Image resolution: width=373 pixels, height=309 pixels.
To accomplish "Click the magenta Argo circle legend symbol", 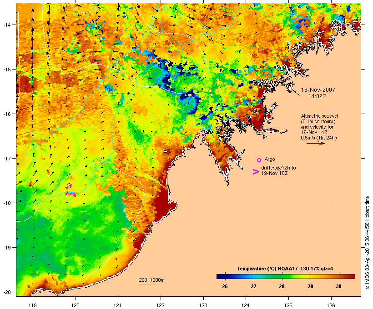I will pyautogui.click(x=259, y=160).
